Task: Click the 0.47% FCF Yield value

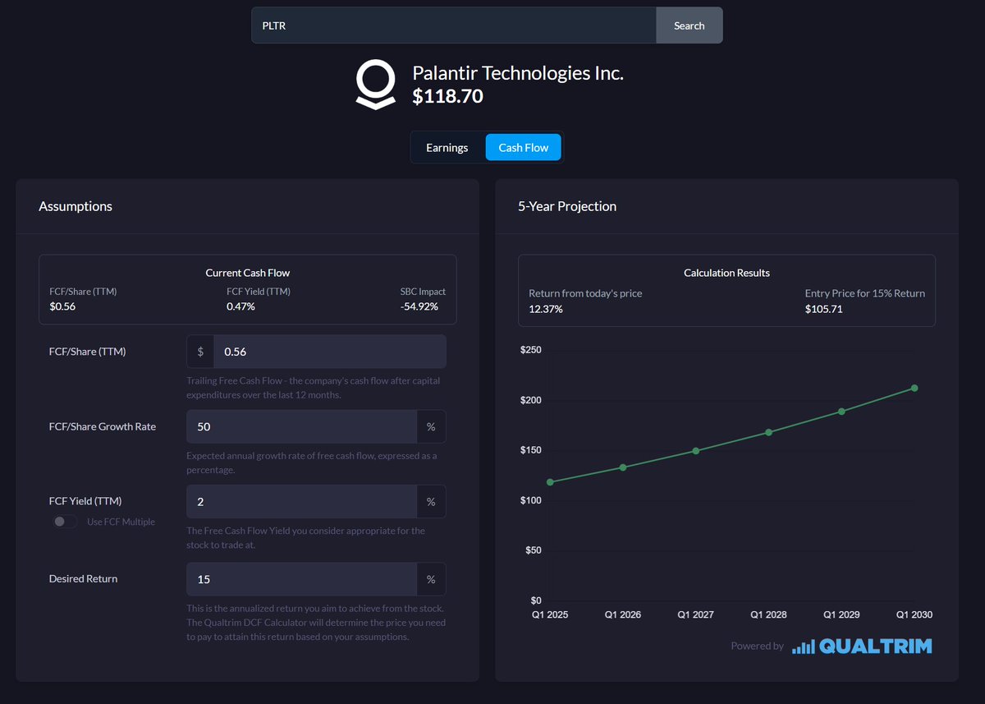Action: [x=241, y=307]
